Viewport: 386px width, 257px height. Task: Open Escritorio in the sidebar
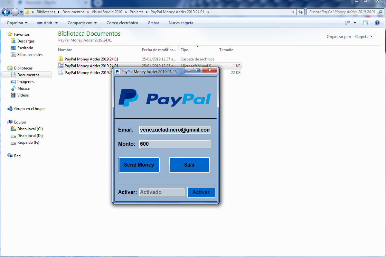coord(25,48)
